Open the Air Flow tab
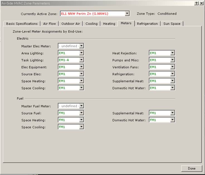The image size is (205, 175). (49, 24)
